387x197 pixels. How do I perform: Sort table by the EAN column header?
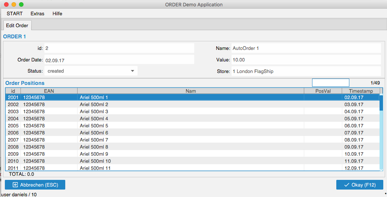point(49,91)
